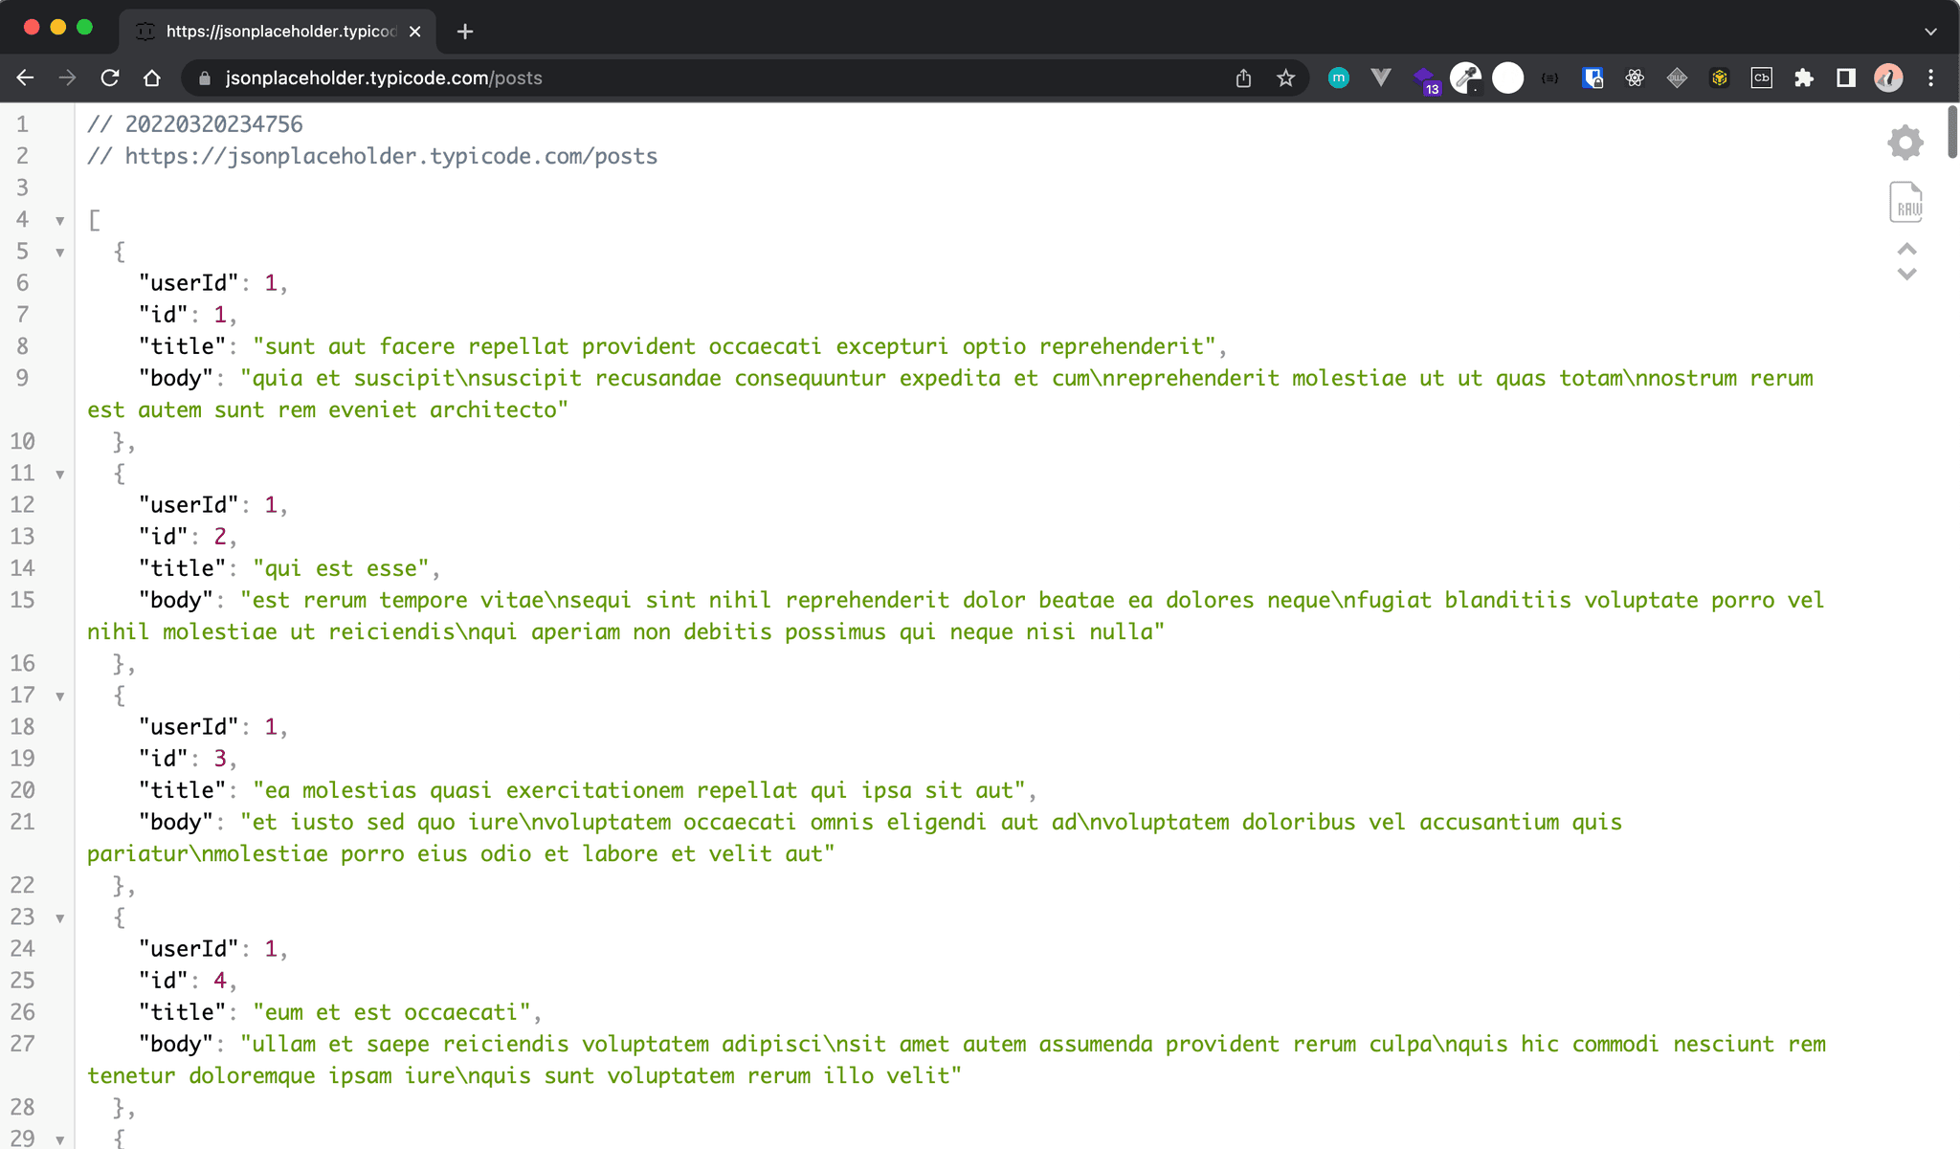Open JSON viewer settings gear
The height and width of the screenshot is (1149, 1960).
[1905, 143]
